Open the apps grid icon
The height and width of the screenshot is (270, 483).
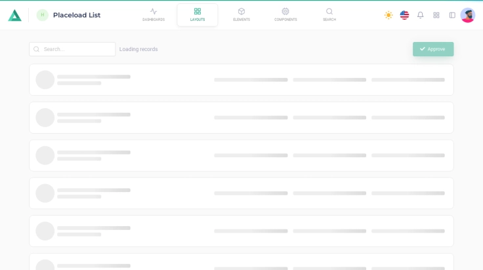[436, 15]
